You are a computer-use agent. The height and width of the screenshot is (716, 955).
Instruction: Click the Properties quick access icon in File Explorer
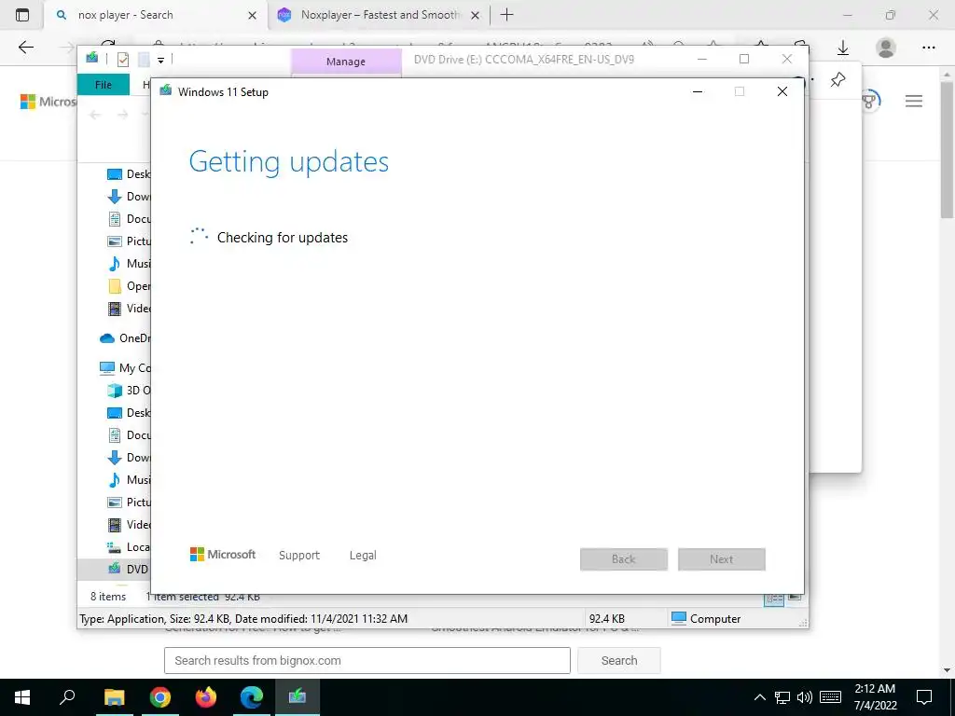pos(123,59)
